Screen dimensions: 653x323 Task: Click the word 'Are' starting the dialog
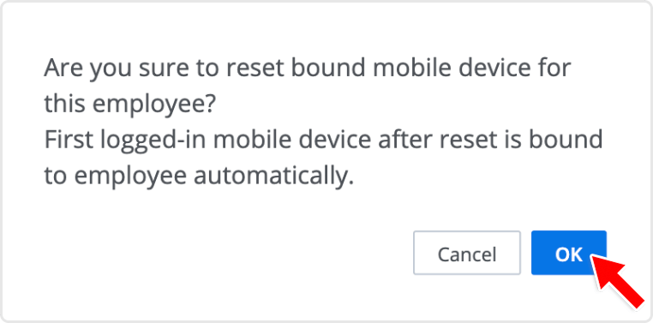pyautogui.click(x=63, y=69)
